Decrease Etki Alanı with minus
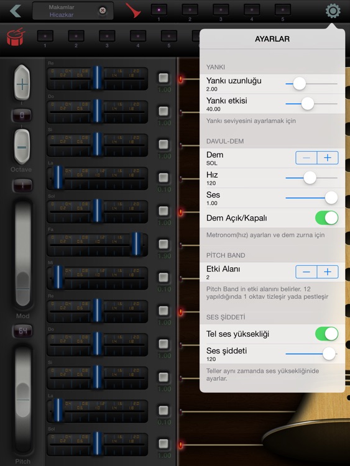350x466 pixels. point(306,272)
